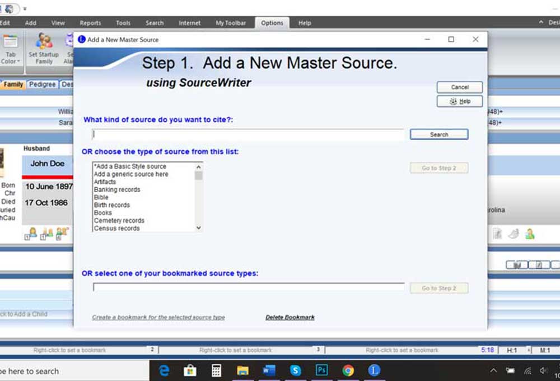
Task: Open Google Chrome from the taskbar
Action: (348, 370)
